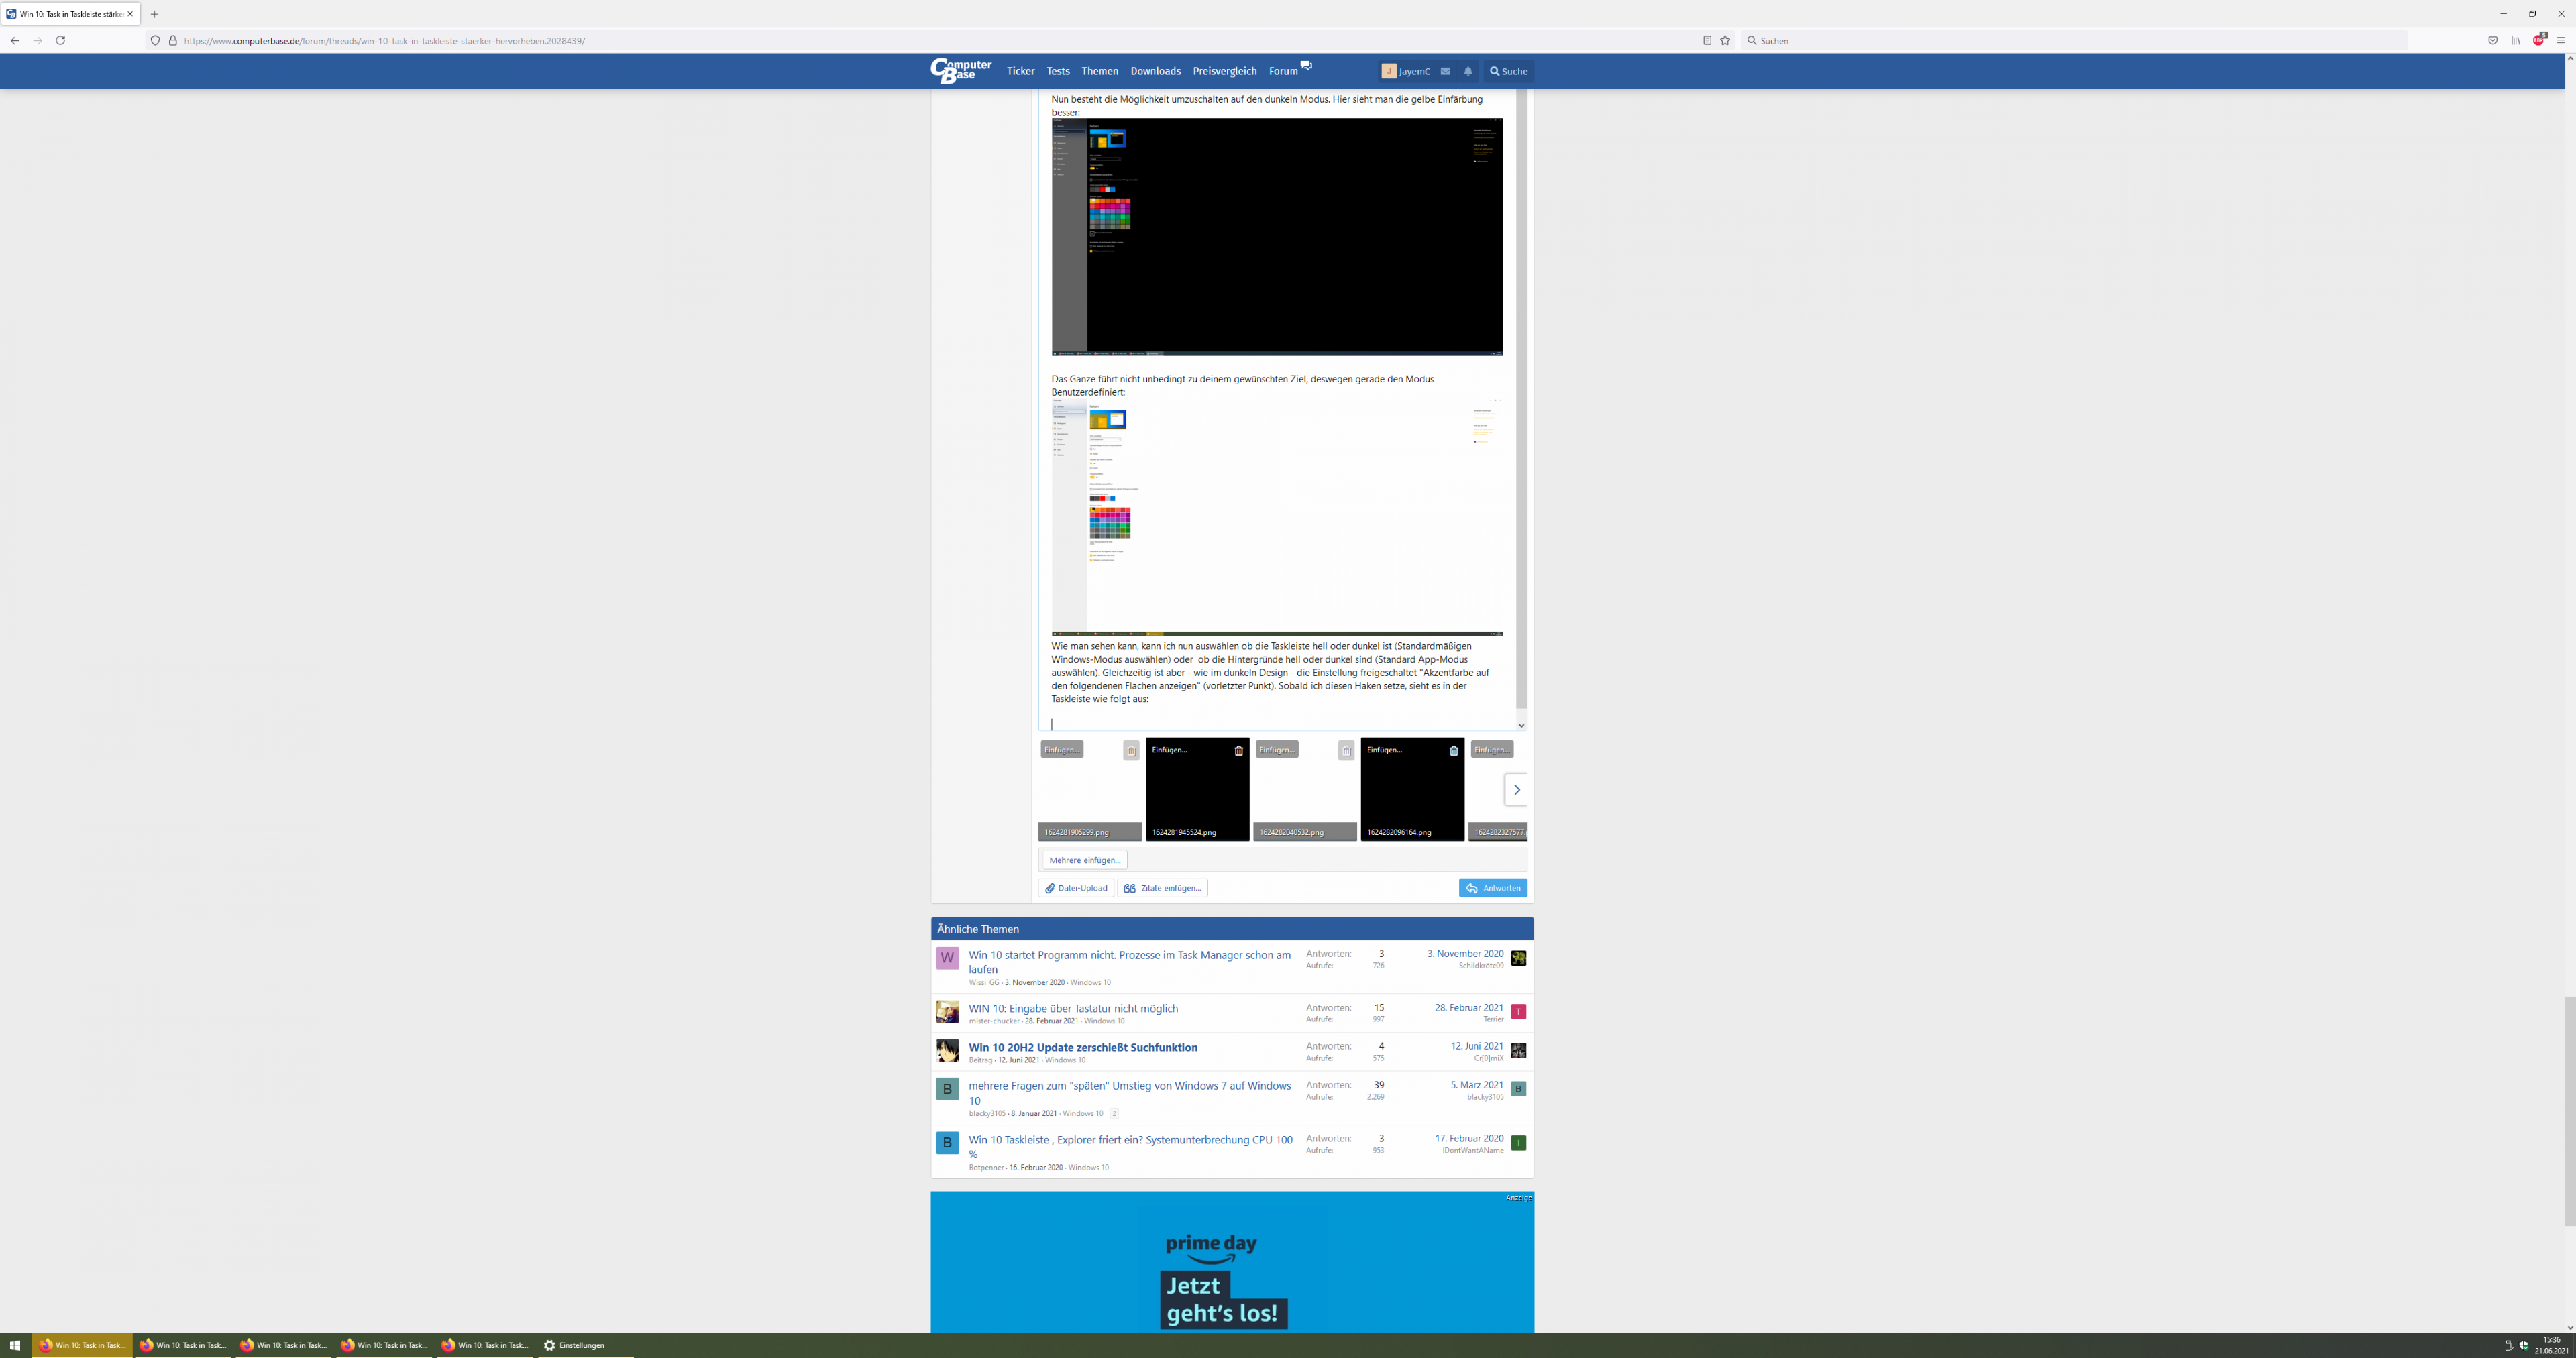2576x1358 pixels.
Task: Click the bookmark star icon
Action: click(1725, 41)
